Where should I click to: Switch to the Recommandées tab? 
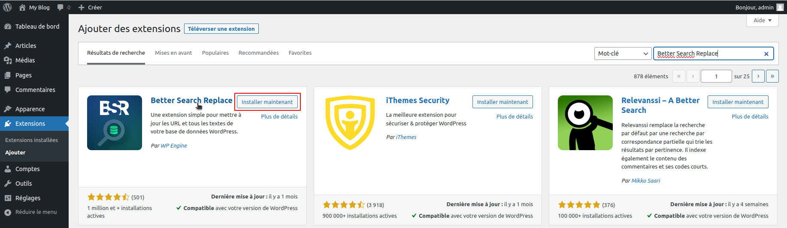pyautogui.click(x=258, y=53)
